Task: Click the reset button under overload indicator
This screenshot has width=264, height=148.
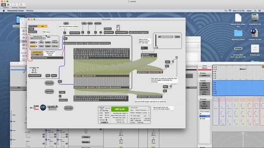Action: (x=104, y=123)
